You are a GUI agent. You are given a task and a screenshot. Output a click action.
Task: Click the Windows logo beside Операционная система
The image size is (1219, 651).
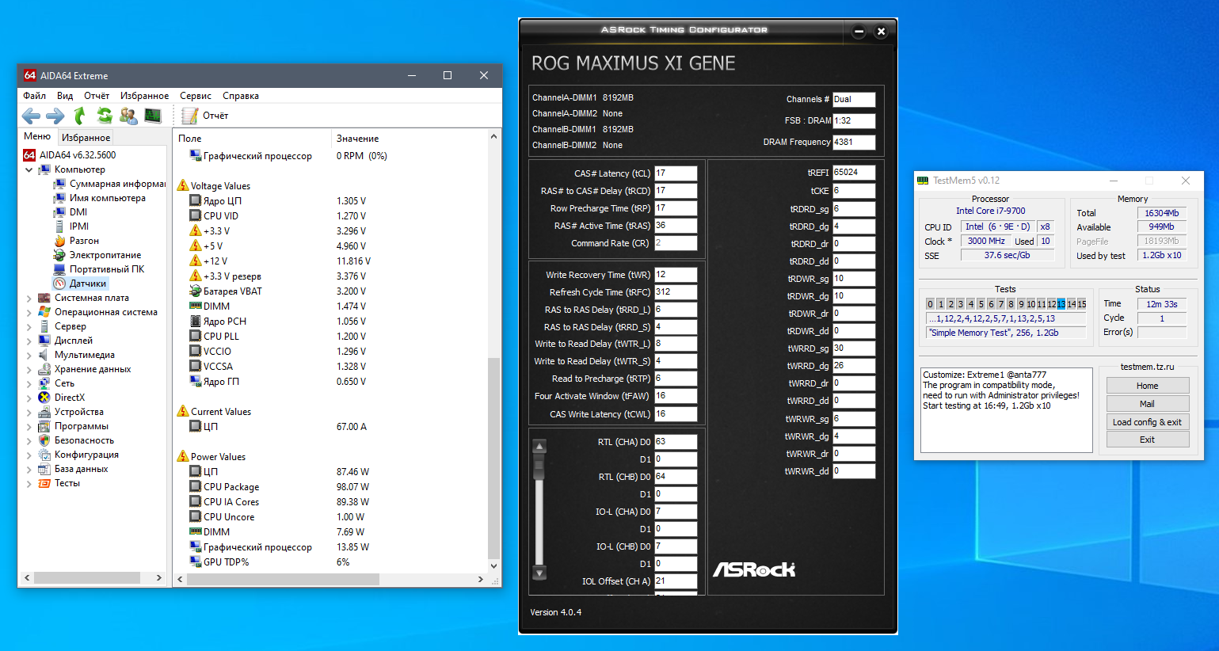click(44, 312)
